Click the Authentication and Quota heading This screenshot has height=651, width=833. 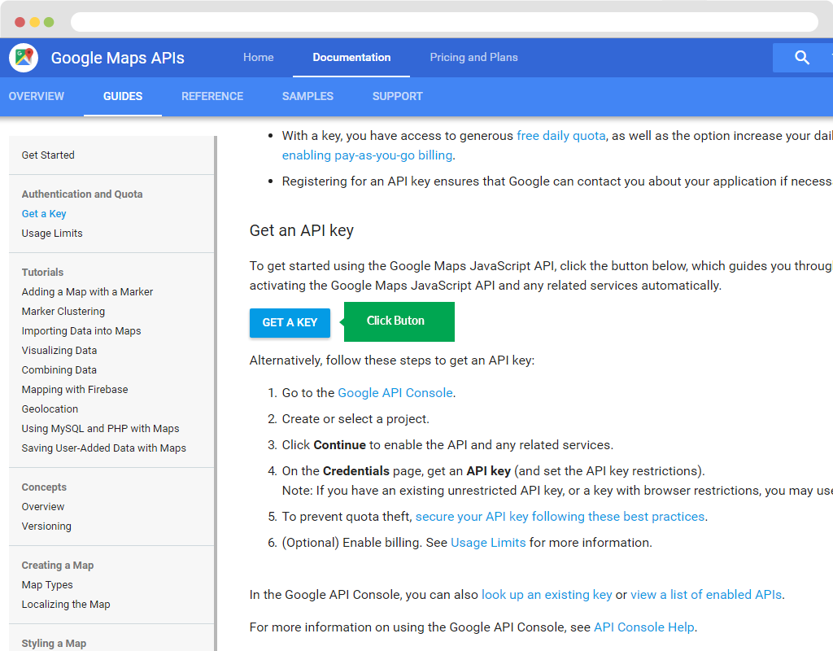82,194
